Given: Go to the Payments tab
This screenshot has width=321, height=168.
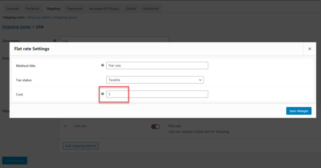Looking at the screenshot, I should pos(75,8).
